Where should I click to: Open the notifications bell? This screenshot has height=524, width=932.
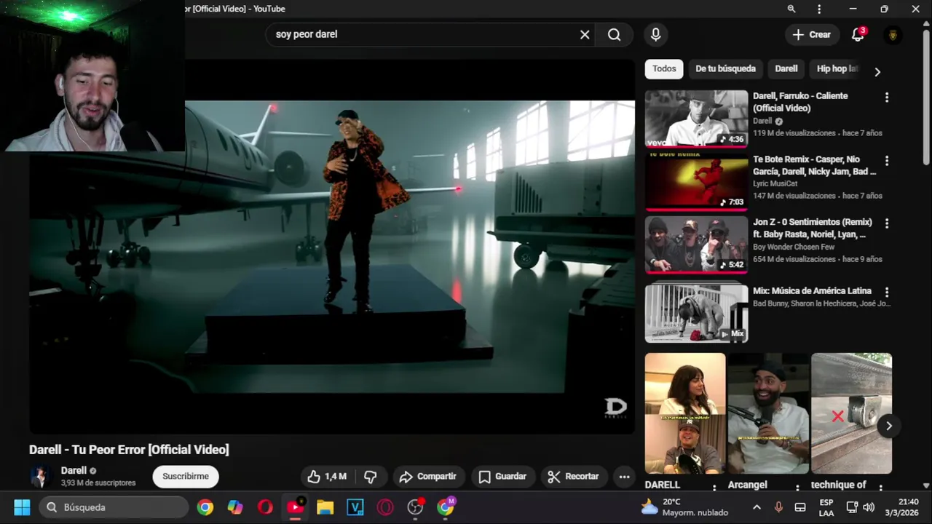click(x=858, y=34)
